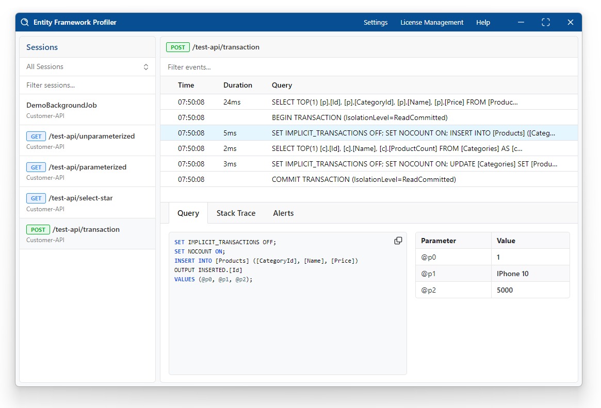Click the POST badge in the events header
The height and width of the screenshot is (408, 601).
(x=177, y=47)
